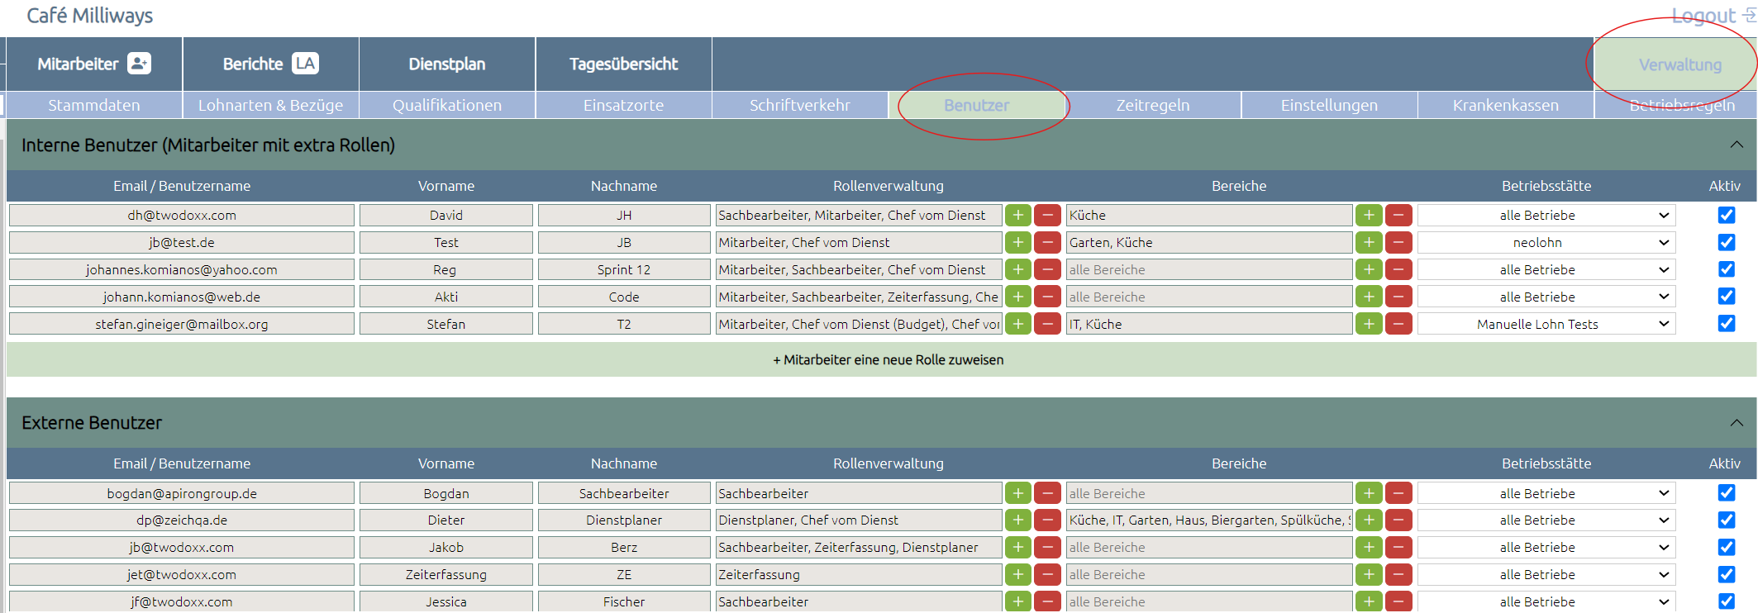Add a Bereich for johann.komianos@web.de
The image size is (1758, 613).
click(x=1369, y=297)
